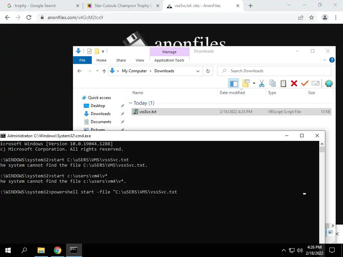Switch to Chrome from taskbar
The image size is (343, 257).
[58, 250]
